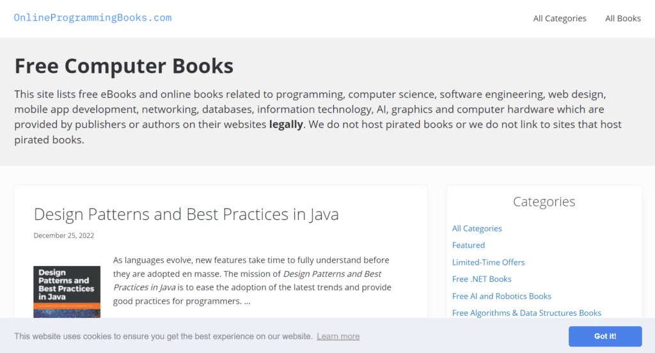Click the italic book title in the excerpt
The image size is (655, 353).
click(x=248, y=281)
